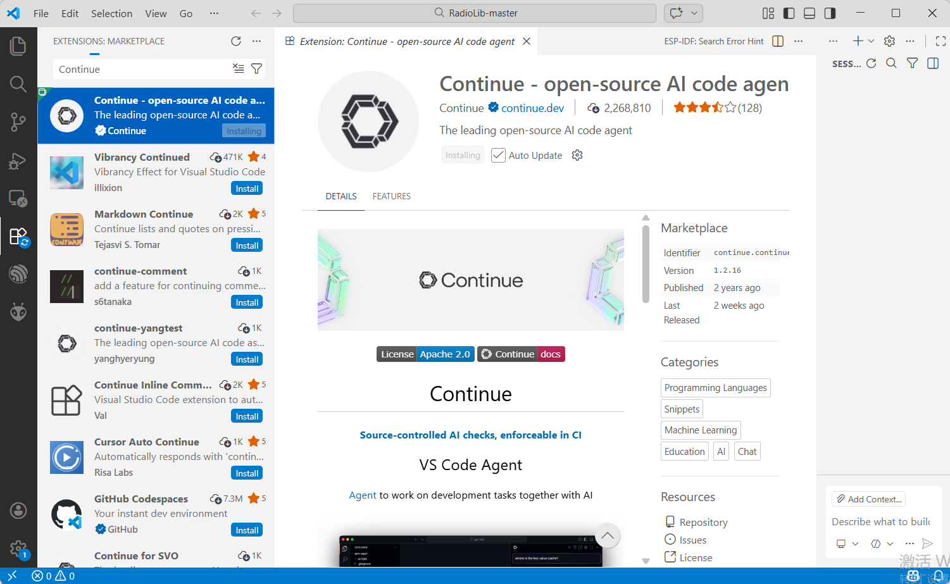Image resolution: width=950 pixels, height=584 pixels.
Task: Toggle the Auto Update checkbox
Action: tap(498, 155)
